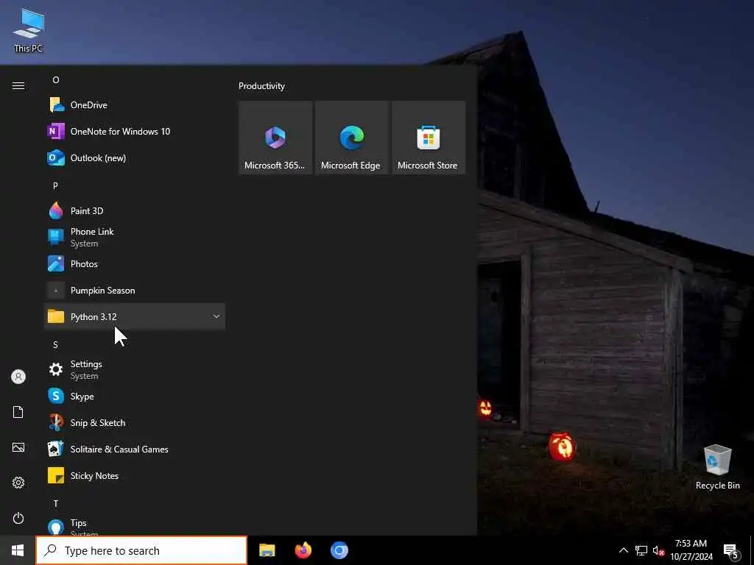The width and height of the screenshot is (754, 565).
Task: Open Documents from the Start sidebar
Action: (x=18, y=412)
